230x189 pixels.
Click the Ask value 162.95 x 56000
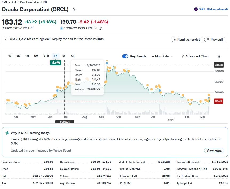coord(43,183)
